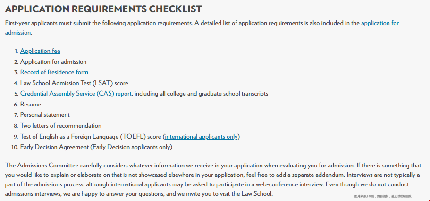430x201 pixels.
Task: Click the small watermark text at bottom right
Action: click(x=383, y=196)
